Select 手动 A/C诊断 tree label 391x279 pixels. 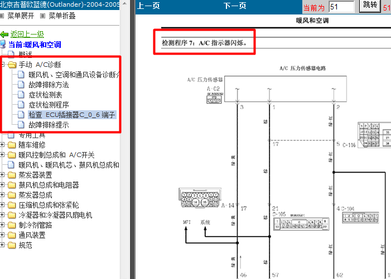tap(40, 65)
